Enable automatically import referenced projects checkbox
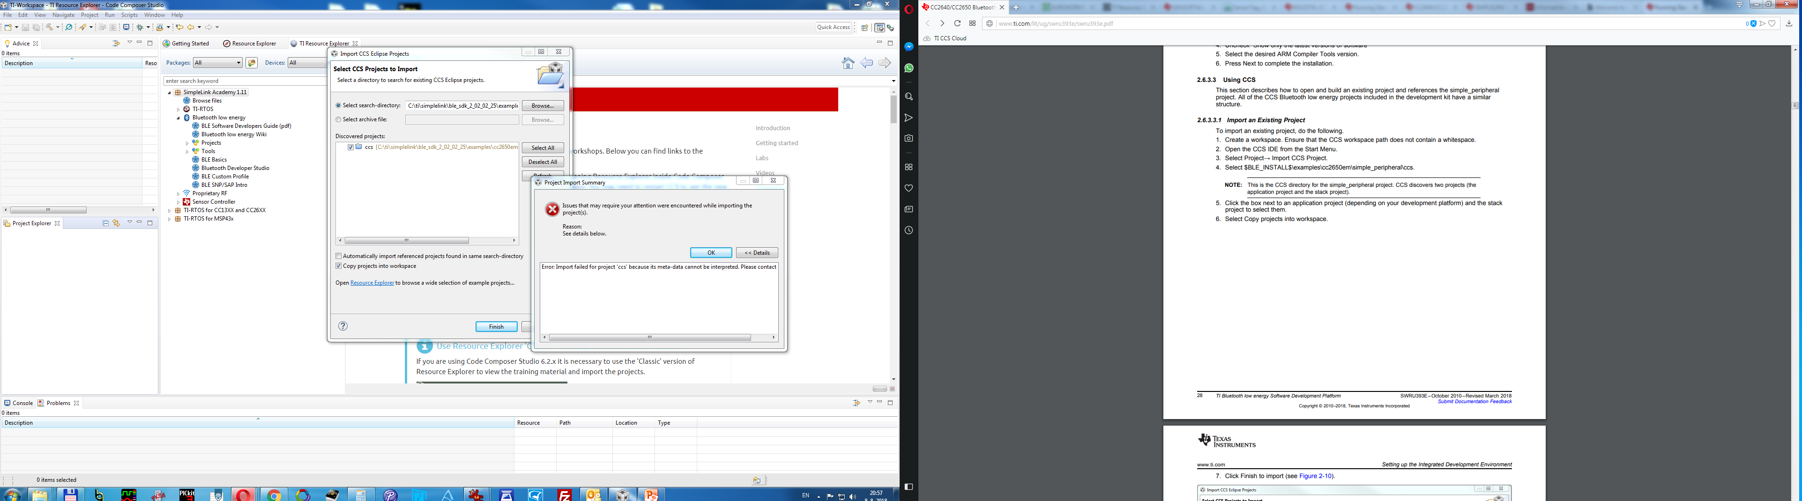This screenshot has width=1802, height=501. (x=339, y=257)
